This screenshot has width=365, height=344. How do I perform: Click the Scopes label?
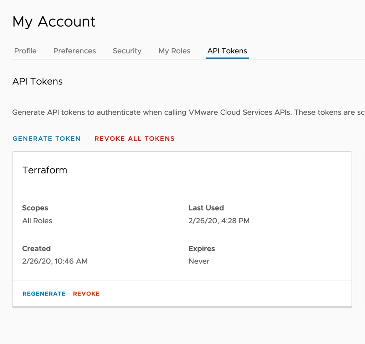coord(35,208)
